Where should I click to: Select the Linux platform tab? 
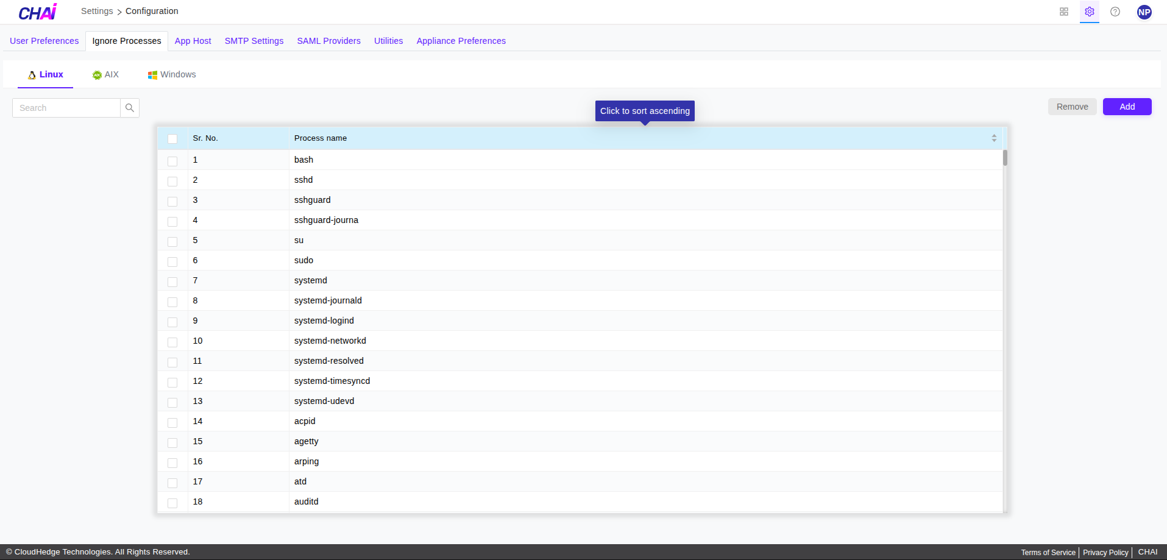(x=46, y=74)
